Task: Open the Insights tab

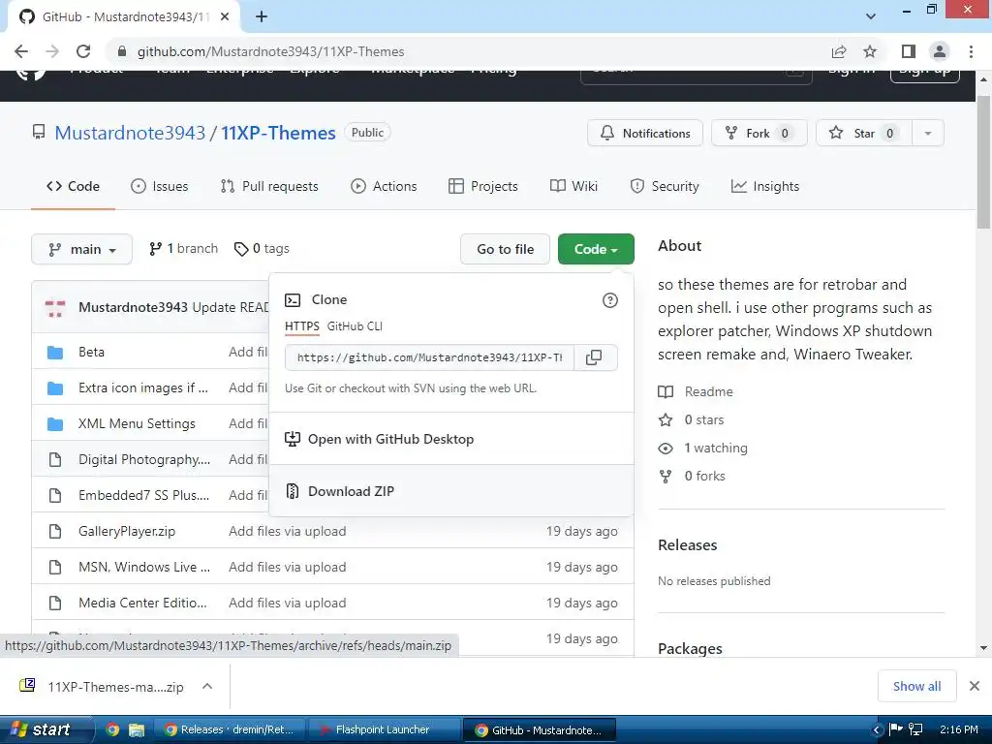Action: tap(765, 186)
